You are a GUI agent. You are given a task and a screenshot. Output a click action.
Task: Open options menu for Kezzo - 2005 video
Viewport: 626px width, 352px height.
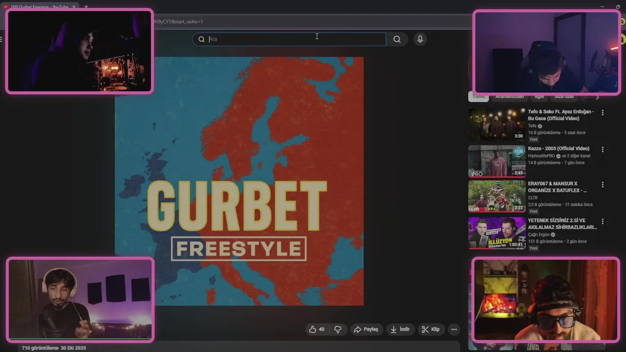603,149
